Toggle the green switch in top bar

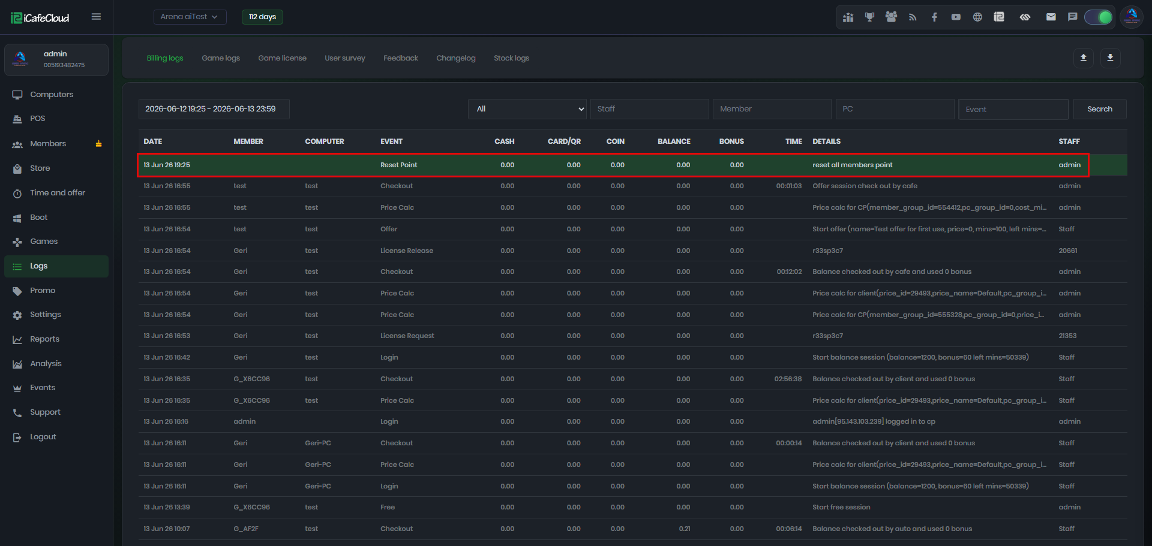[1099, 17]
